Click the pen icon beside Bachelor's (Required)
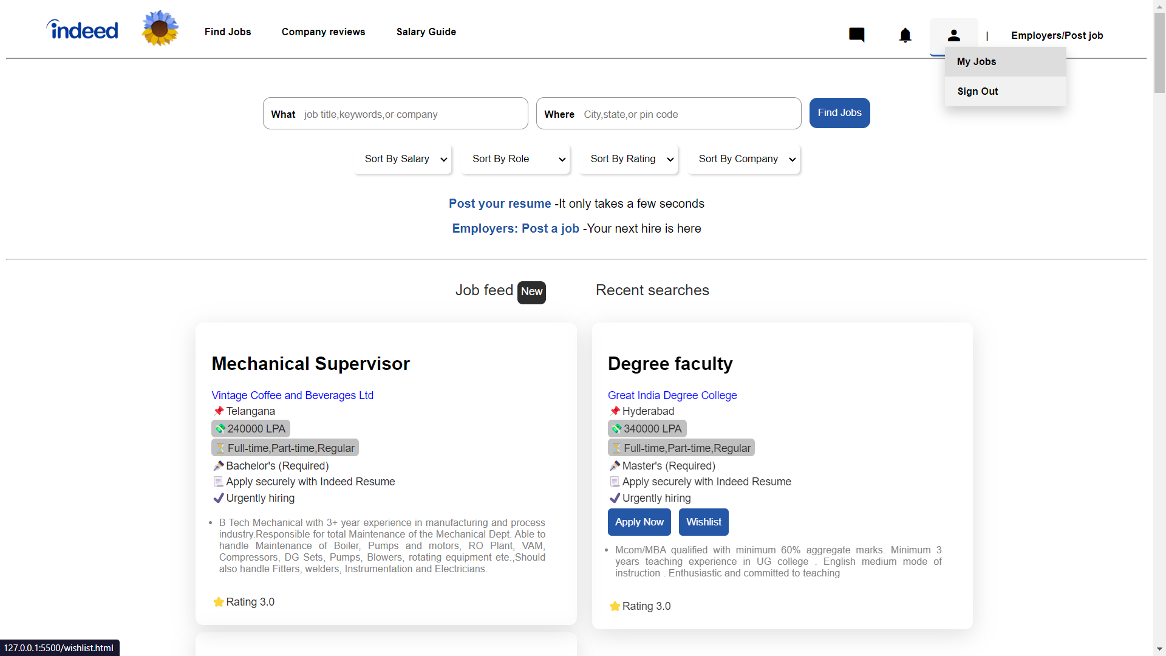Screen dimensions: 1166x656 tap(219, 466)
